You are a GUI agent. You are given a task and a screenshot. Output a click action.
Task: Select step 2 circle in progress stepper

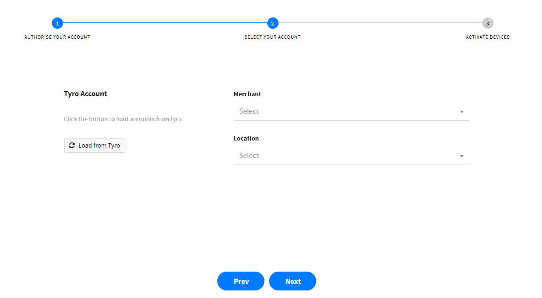[273, 23]
